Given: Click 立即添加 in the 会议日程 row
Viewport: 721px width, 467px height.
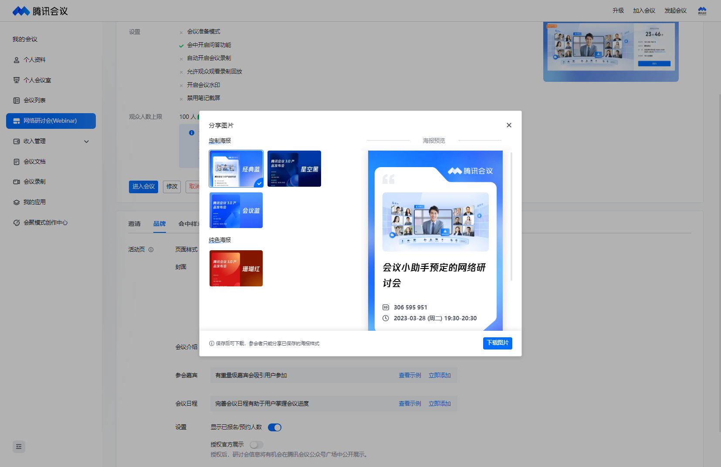Looking at the screenshot, I should click(x=440, y=403).
